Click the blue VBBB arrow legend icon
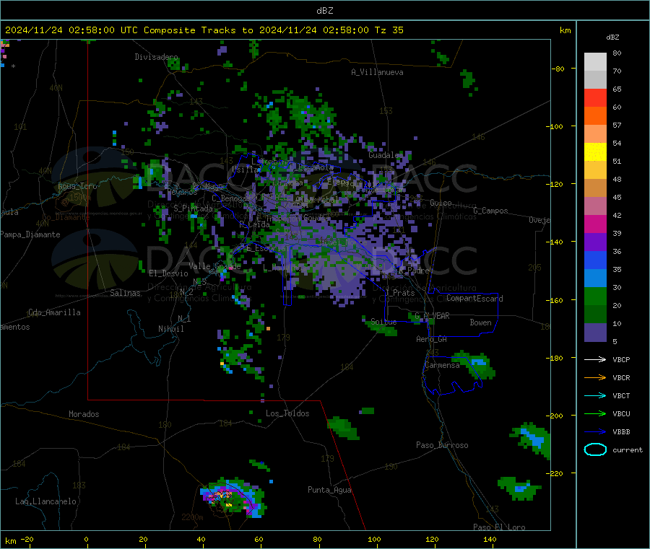This screenshot has height=549, width=650. 595,431
